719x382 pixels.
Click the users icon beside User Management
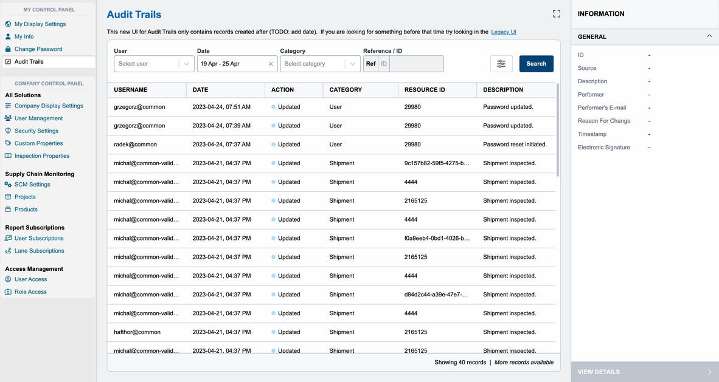(x=8, y=118)
